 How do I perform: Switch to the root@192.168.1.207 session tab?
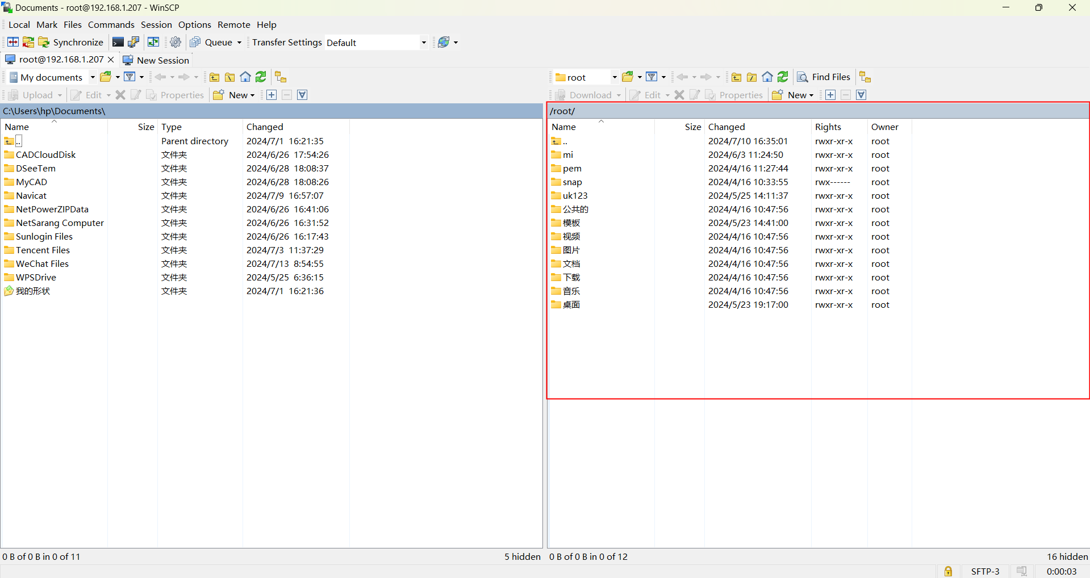(56, 60)
